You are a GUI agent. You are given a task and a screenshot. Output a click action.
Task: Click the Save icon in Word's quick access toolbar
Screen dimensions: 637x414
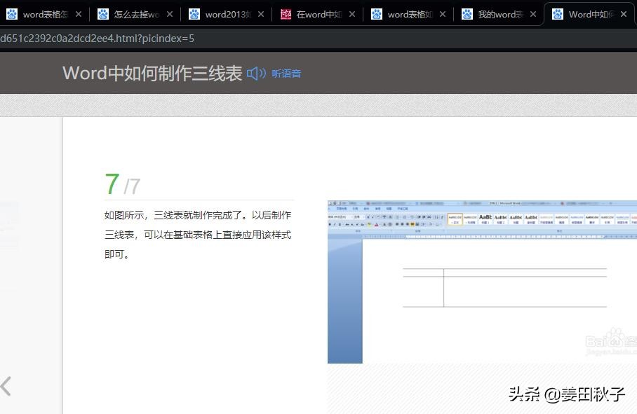(x=330, y=202)
